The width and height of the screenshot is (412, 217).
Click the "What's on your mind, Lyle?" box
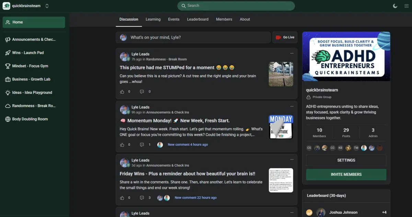193,37
